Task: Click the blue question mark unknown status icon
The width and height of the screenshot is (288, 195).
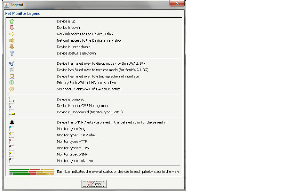Action: pyautogui.click(x=12, y=53)
